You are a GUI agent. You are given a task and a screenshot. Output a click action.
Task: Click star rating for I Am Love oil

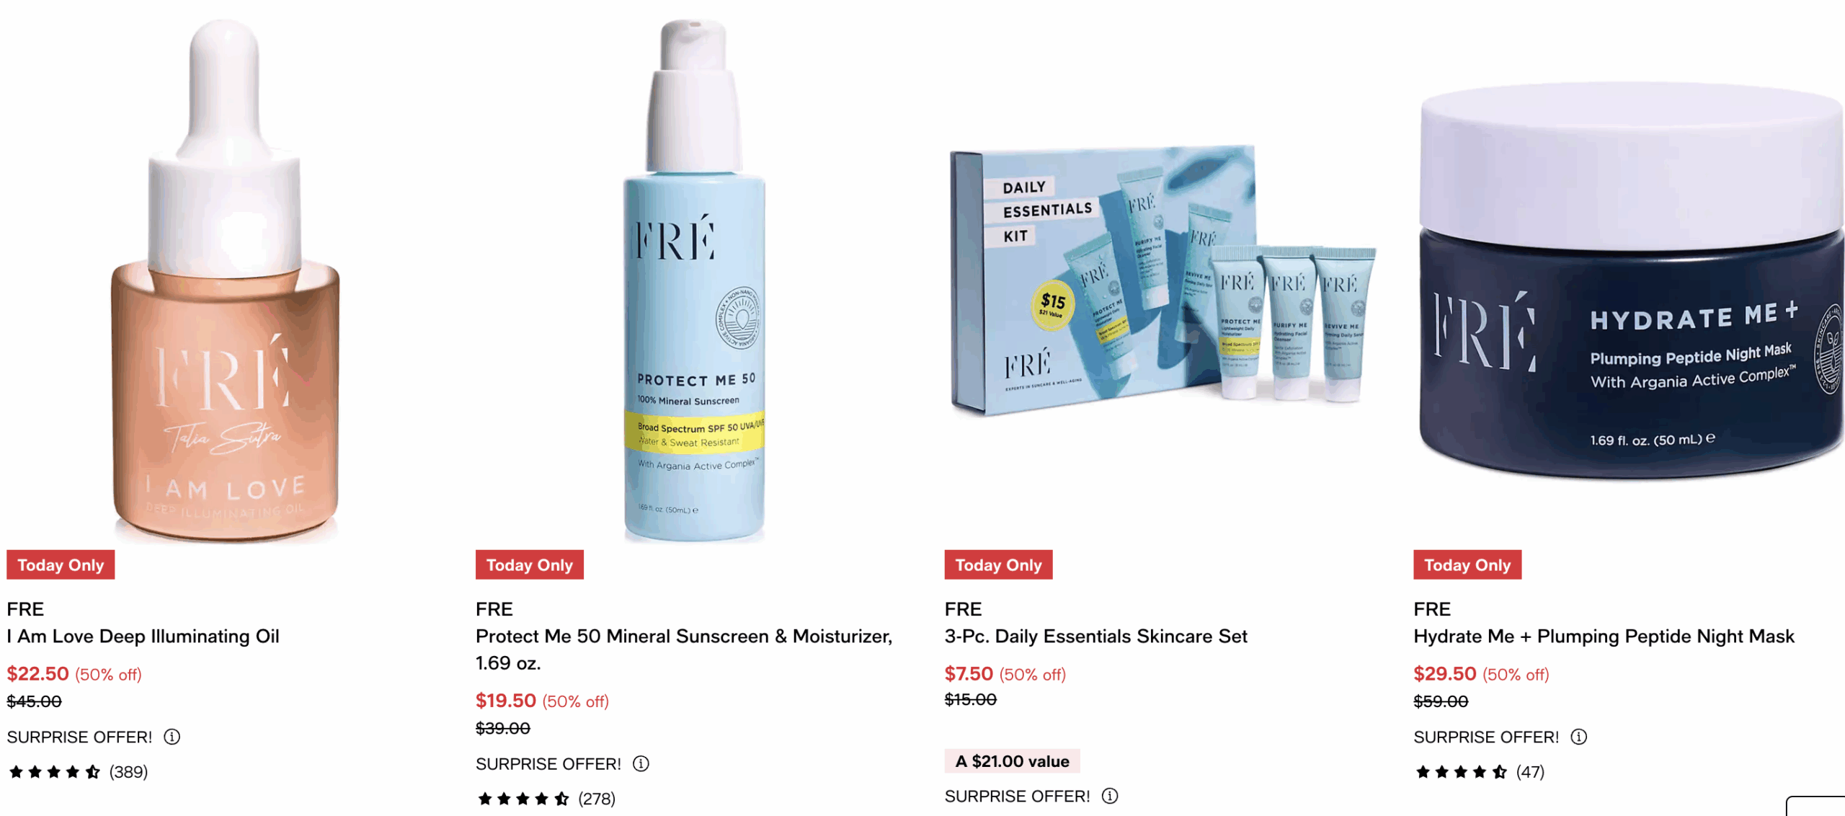click(x=55, y=772)
